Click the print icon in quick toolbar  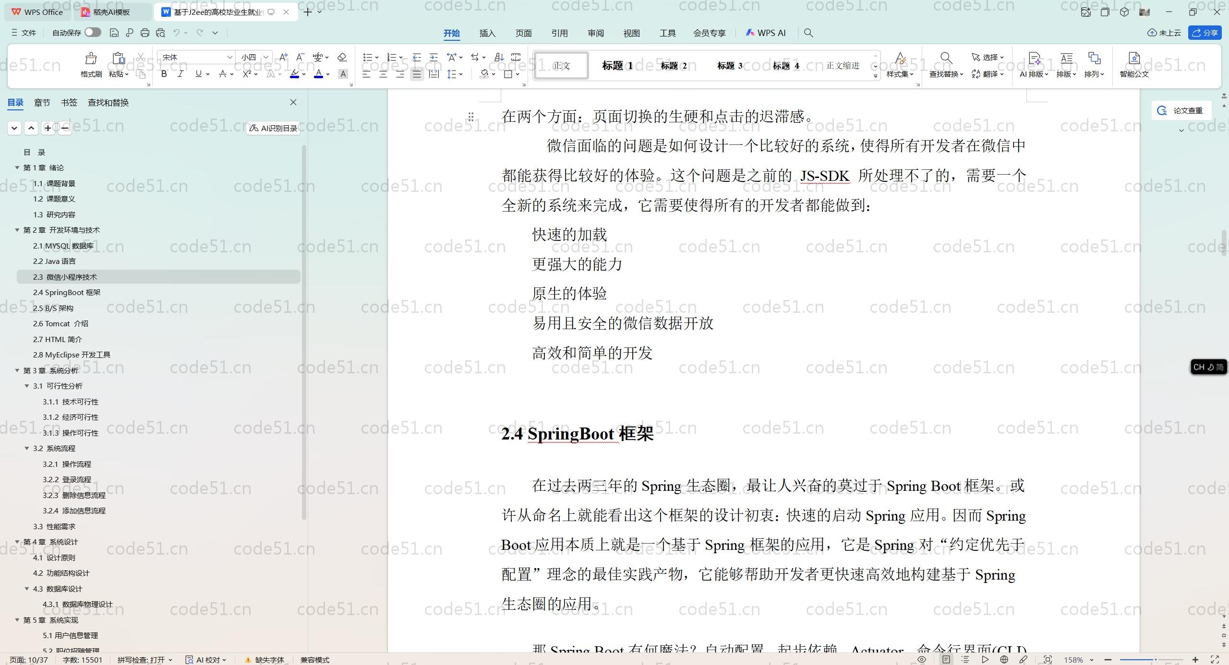[x=145, y=33]
